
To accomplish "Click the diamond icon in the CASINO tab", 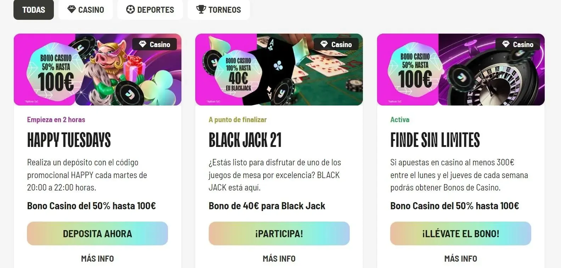I will [x=72, y=10].
